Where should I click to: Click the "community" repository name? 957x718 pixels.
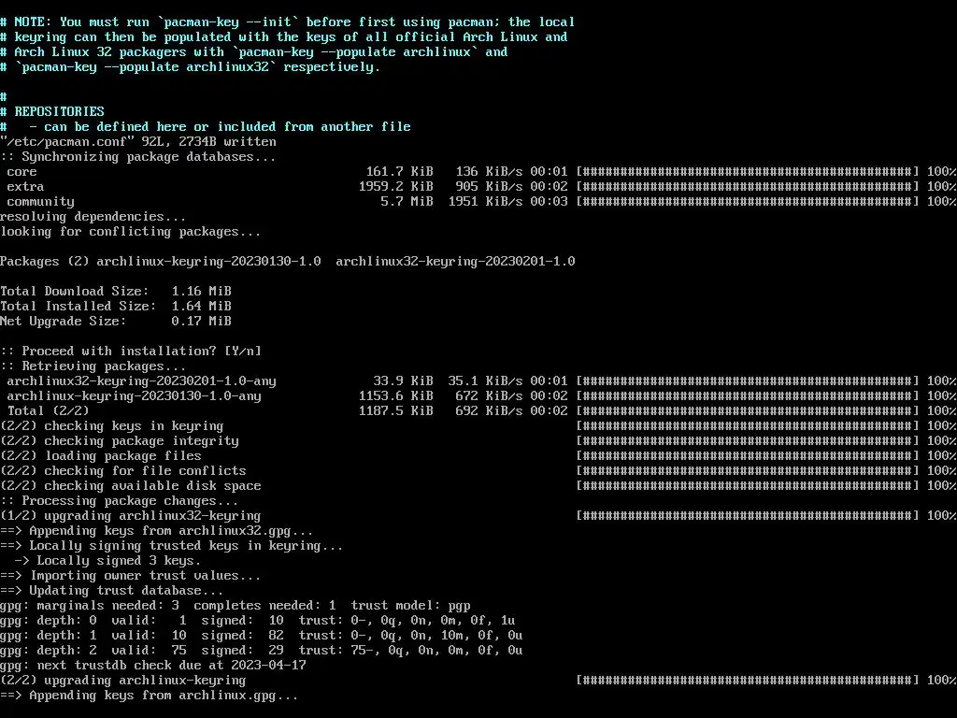[41, 202]
